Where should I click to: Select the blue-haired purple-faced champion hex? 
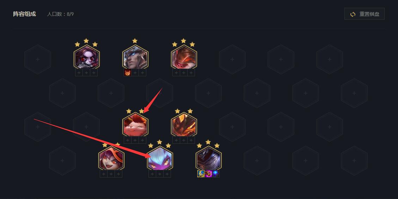(160, 158)
